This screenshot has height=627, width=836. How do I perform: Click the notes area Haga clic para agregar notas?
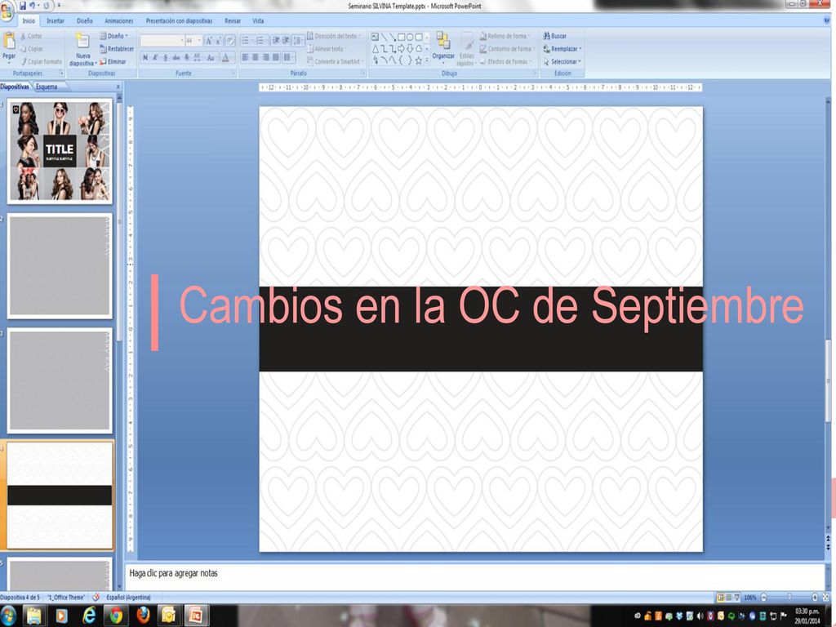point(474,576)
